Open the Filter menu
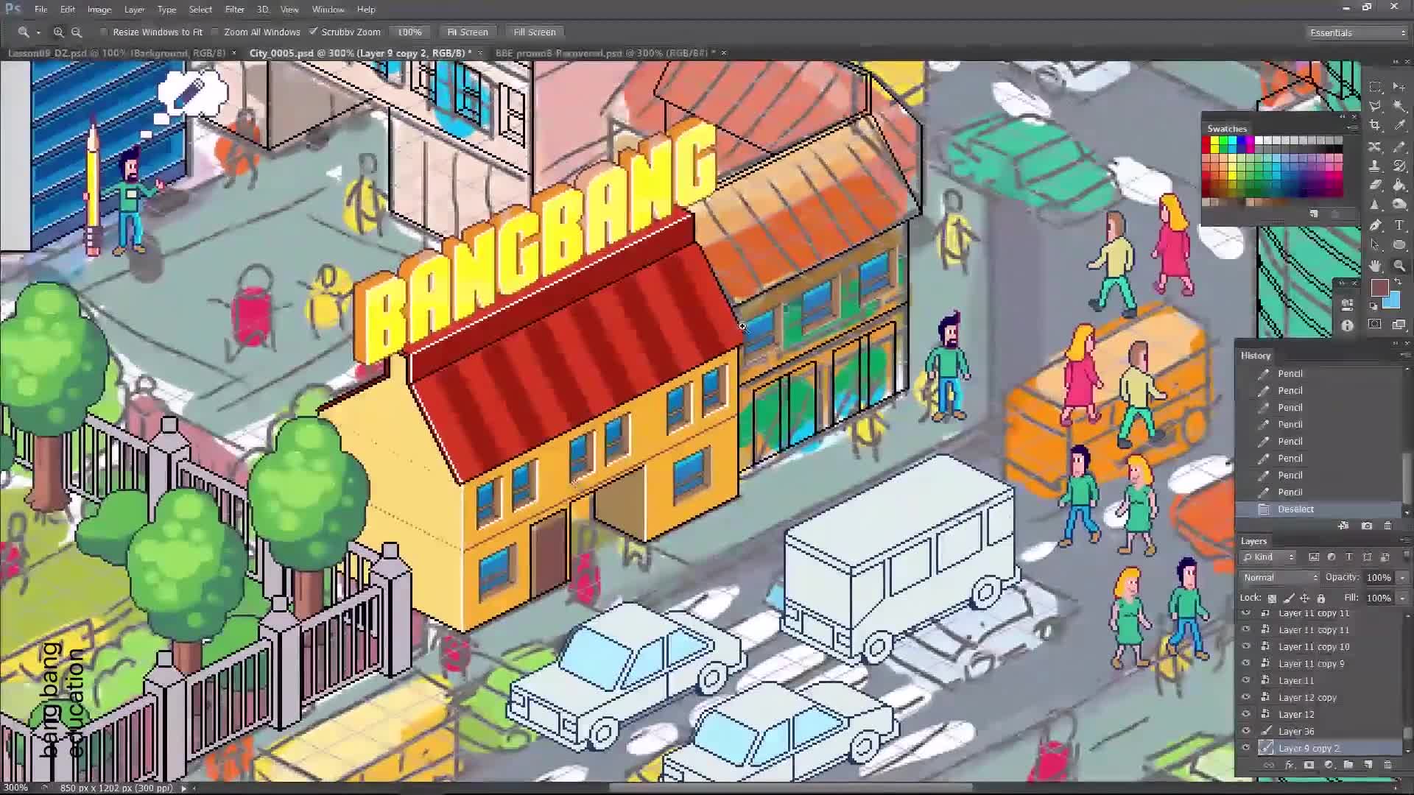 pos(234,10)
